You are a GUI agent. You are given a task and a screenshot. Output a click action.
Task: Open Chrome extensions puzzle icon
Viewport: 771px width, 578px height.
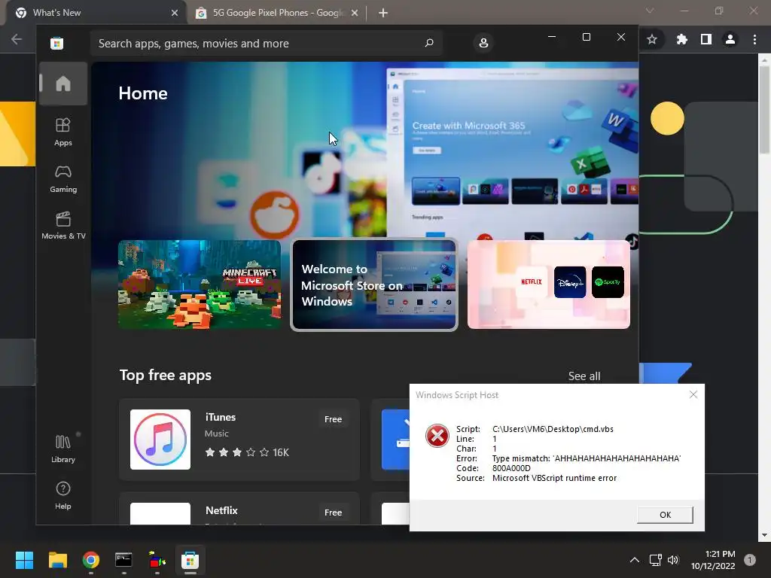(x=681, y=39)
